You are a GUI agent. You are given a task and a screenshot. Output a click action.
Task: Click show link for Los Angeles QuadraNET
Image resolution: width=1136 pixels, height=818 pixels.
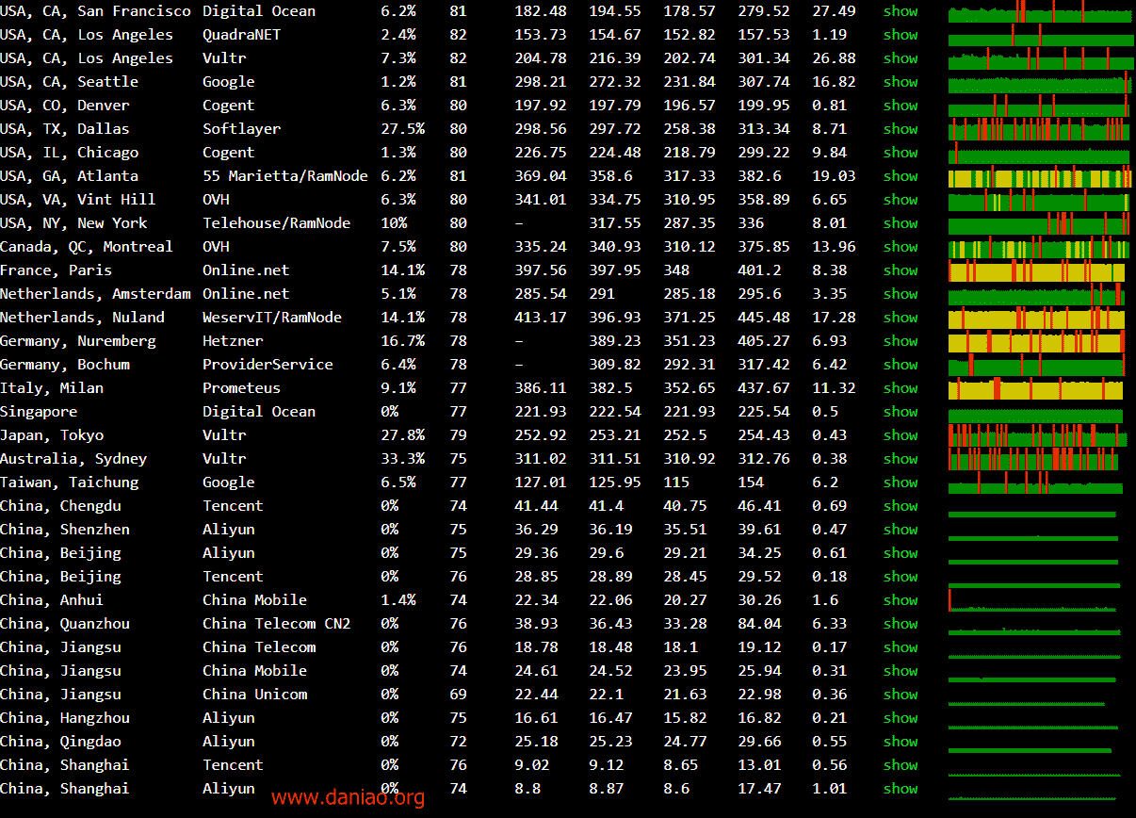pyautogui.click(x=901, y=35)
